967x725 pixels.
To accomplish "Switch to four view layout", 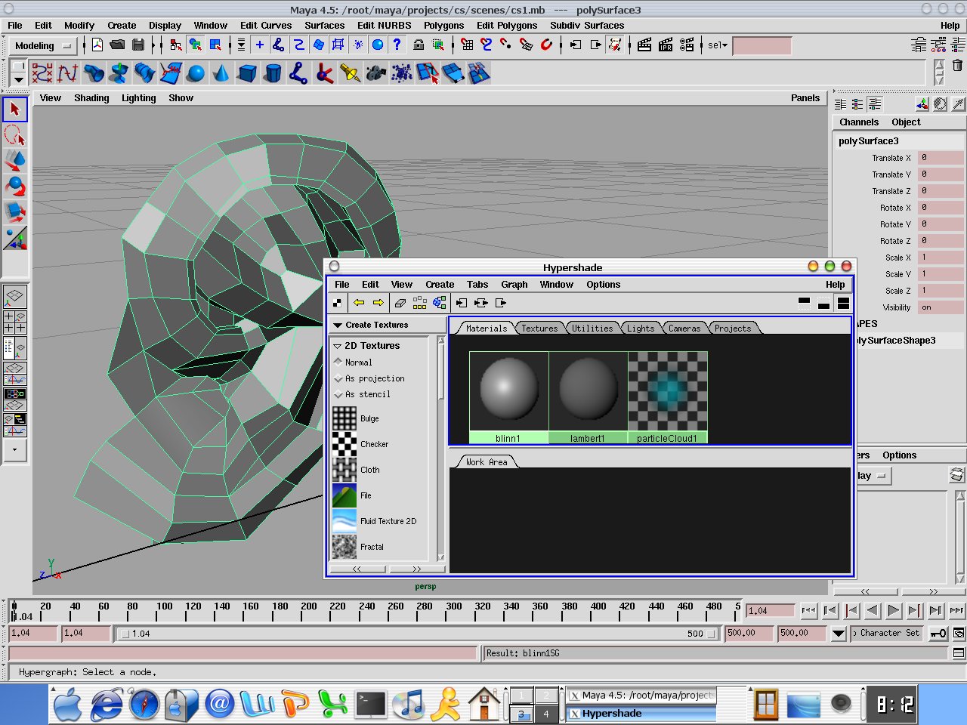I will pos(15,322).
